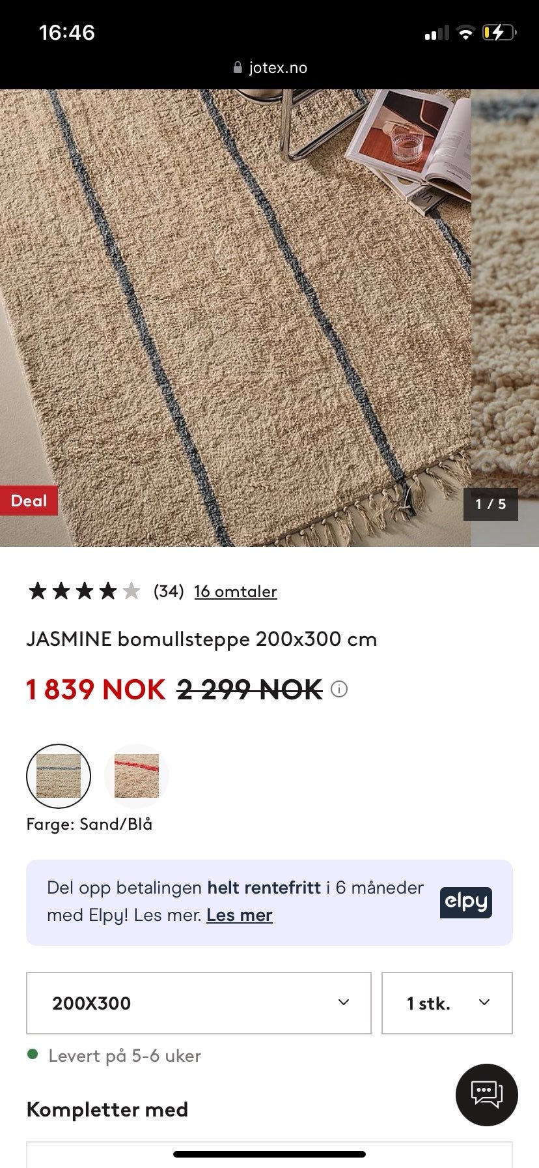The image size is (539, 1168).
Task: Open the 1 stk. quantity dropdown
Action: click(x=447, y=1003)
